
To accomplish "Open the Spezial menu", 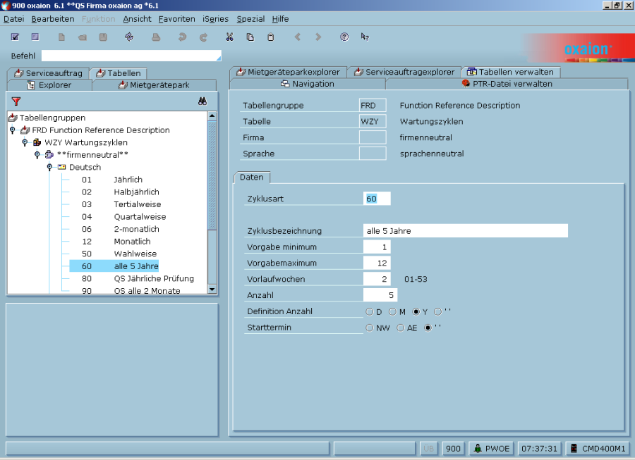I will 250,19.
